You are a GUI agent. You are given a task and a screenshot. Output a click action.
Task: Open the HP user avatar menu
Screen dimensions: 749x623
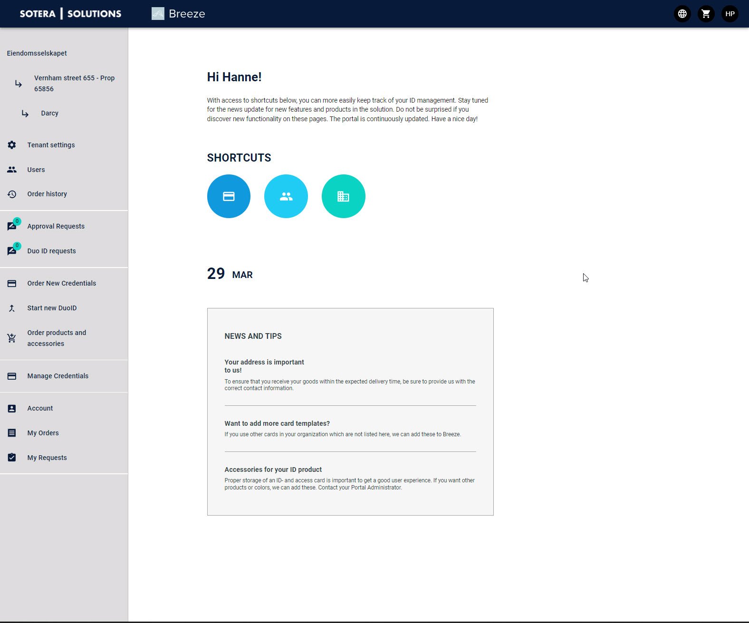(x=730, y=14)
